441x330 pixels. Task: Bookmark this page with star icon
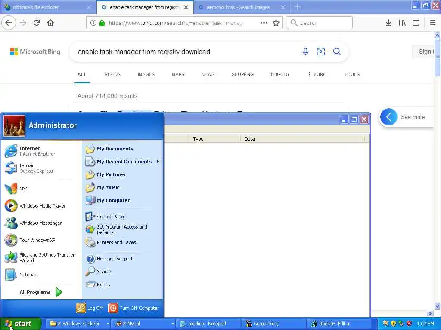pyautogui.click(x=276, y=23)
